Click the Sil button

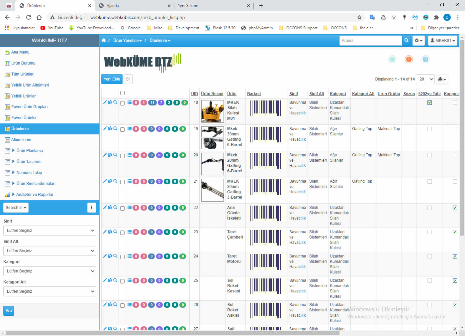pyautogui.click(x=128, y=79)
